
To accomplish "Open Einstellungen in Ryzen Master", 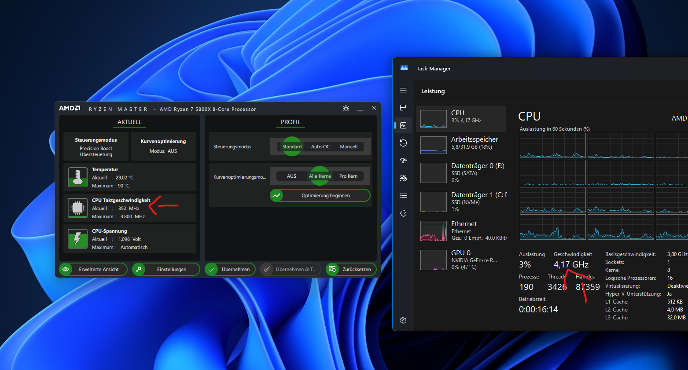I will pyautogui.click(x=166, y=269).
